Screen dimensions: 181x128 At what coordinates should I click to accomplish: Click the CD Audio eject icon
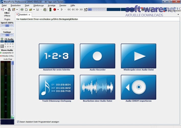[5, 47]
